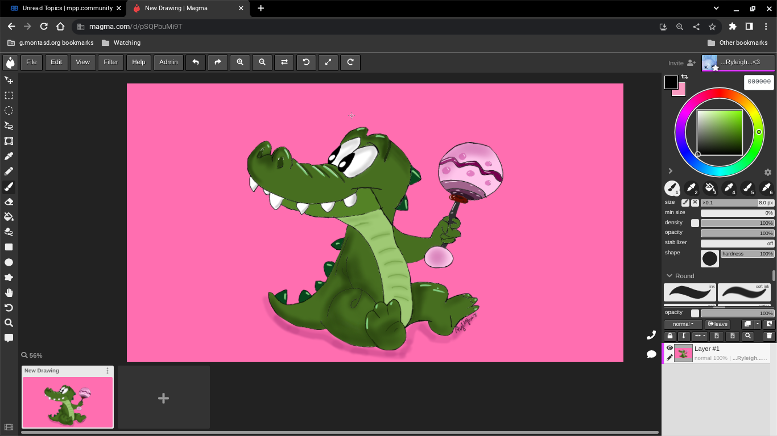Hide Layer #1 with the eye icon
The image size is (777, 436).
pos(669,348)
